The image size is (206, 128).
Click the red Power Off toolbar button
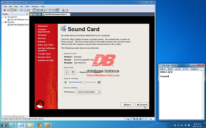point(5,10)
